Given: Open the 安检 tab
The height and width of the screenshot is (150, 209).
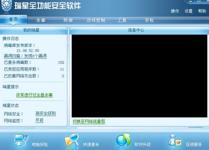Looking at the screenshot, I should [x=149, y=20].
